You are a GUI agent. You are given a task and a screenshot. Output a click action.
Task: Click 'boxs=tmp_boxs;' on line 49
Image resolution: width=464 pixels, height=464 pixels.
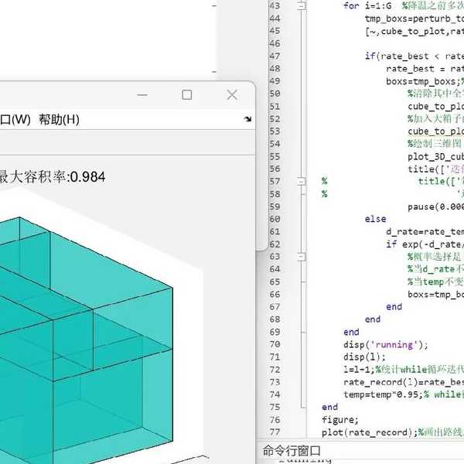(x=423, y=81)
